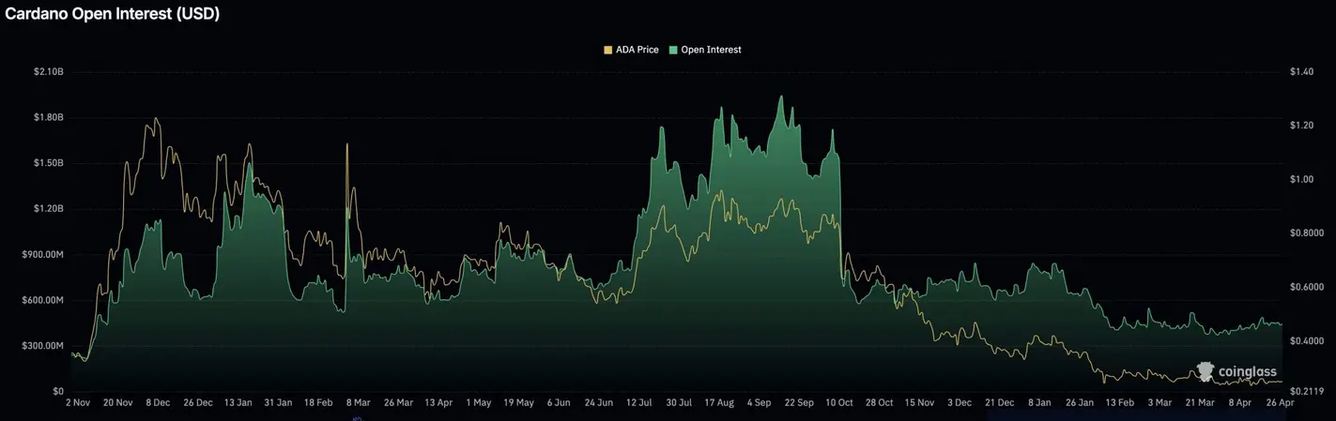This screenshot has height=421, width=1336.
Task: Click the $1.40 right axis label
Action: click(1302, 72)
